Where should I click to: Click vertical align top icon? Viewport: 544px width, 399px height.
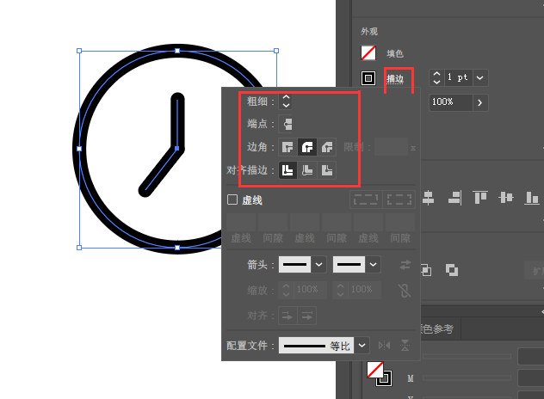[480, 198]
